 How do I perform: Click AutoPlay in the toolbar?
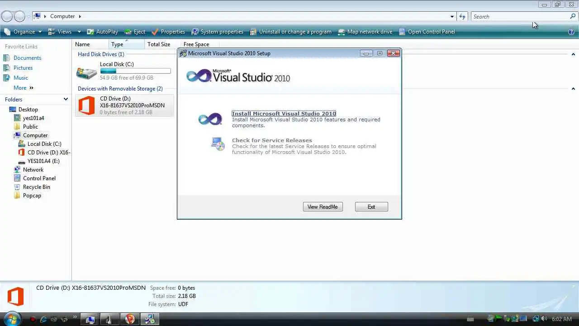102,32
